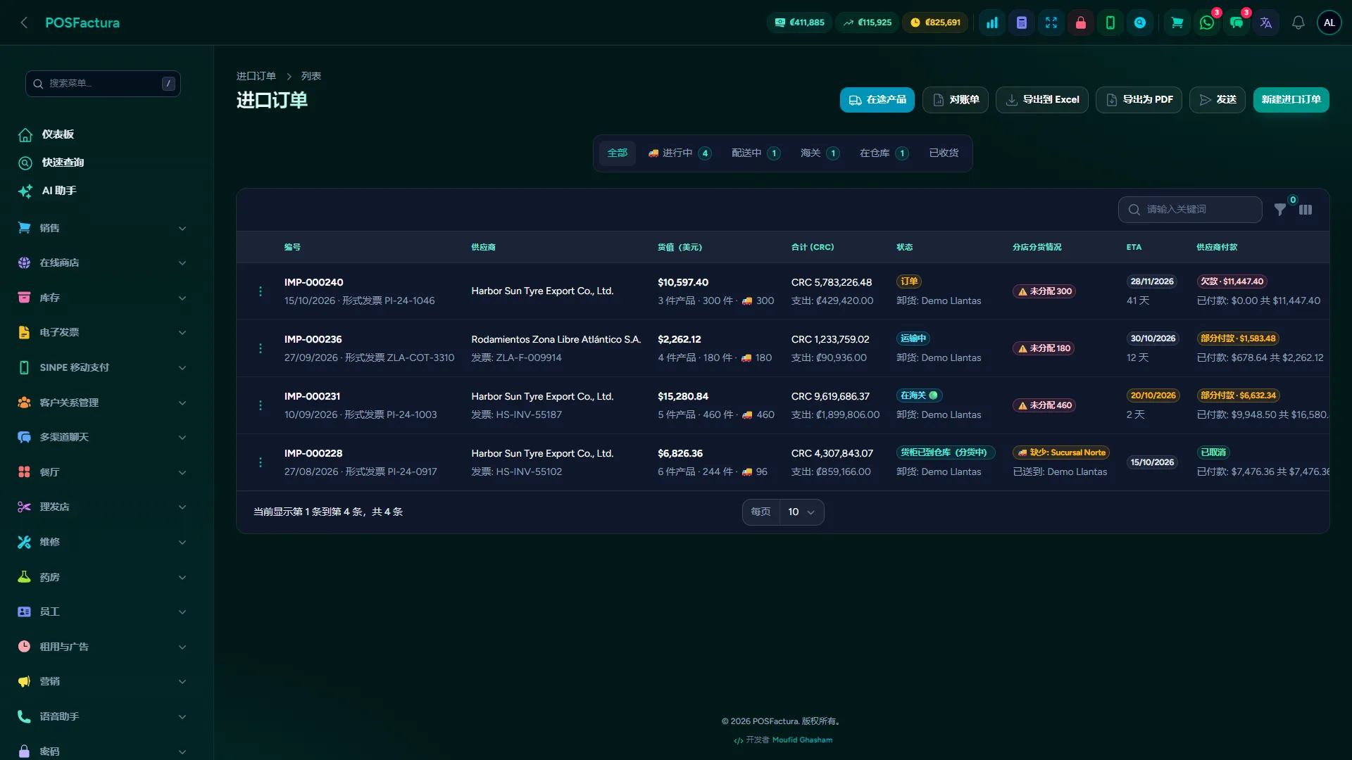This screenshot has width=1352, height=760.
Task: Toggle fullscreen with the expand icon
Action: click(1051, 23)
